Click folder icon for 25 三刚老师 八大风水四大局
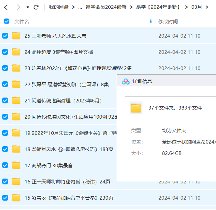216x210 pixels. pos(16,36)
